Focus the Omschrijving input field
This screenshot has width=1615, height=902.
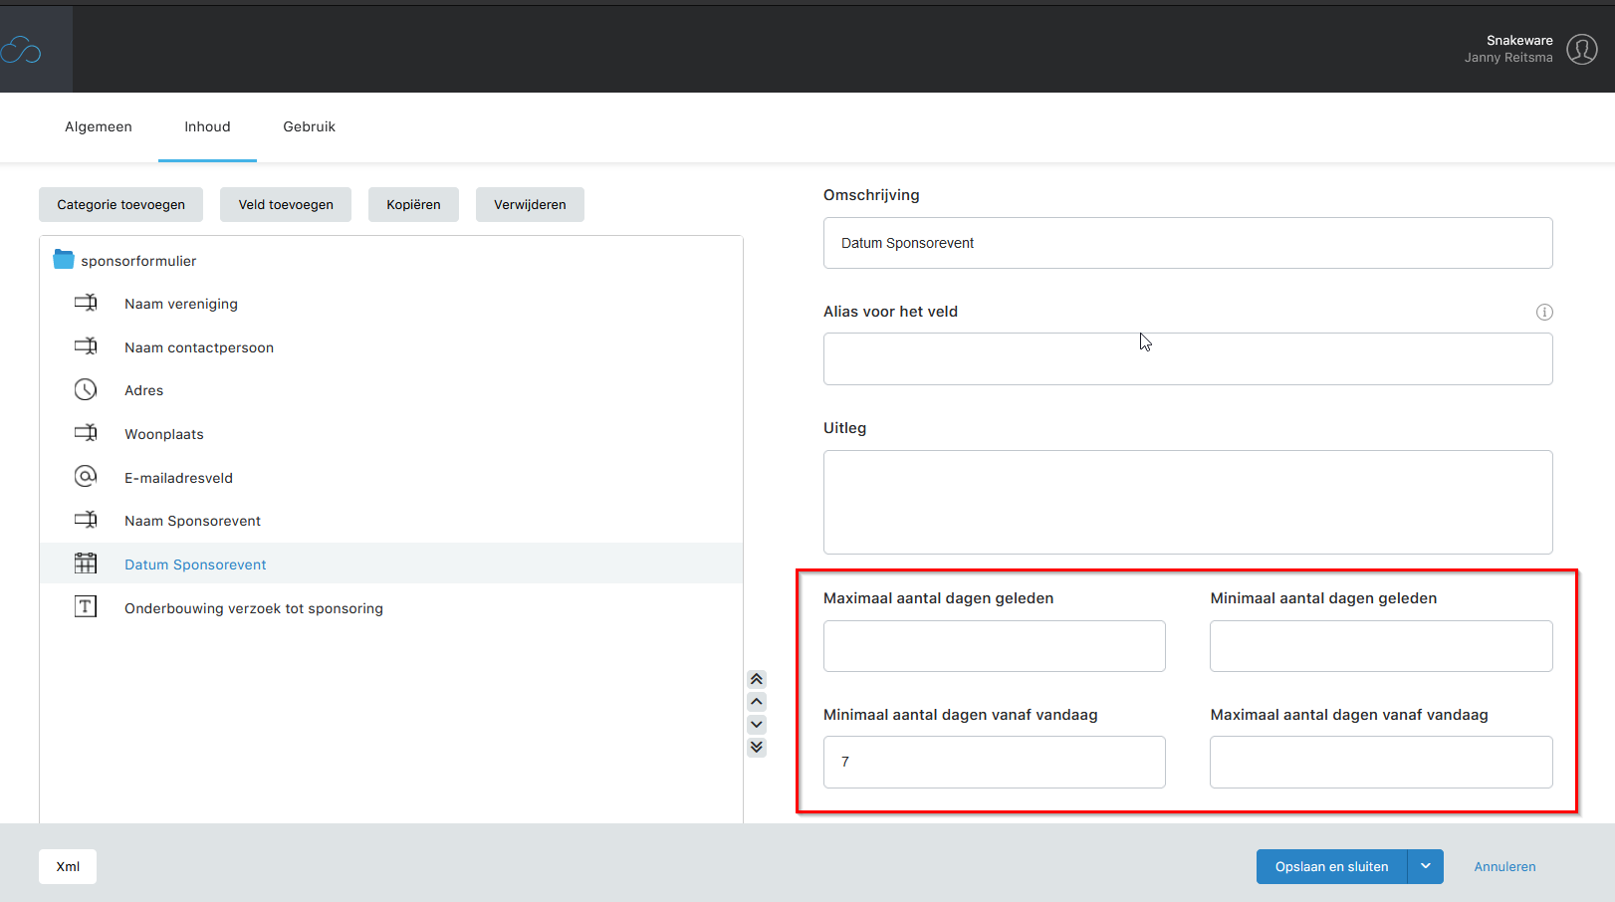pos(1188,243)
